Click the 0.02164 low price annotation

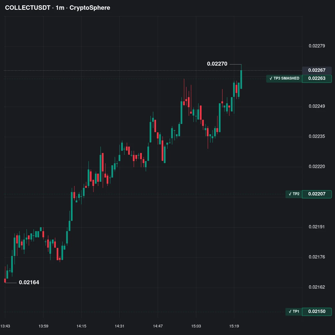pos(29,283)
